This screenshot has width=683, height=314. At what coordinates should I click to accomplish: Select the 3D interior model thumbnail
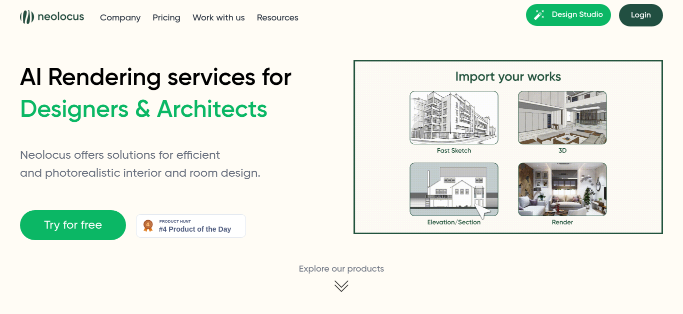[x=562, y=118]
